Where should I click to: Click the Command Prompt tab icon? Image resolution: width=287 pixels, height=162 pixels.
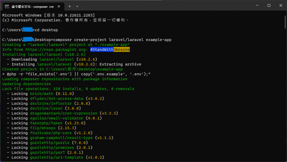(x=7, y=6)
